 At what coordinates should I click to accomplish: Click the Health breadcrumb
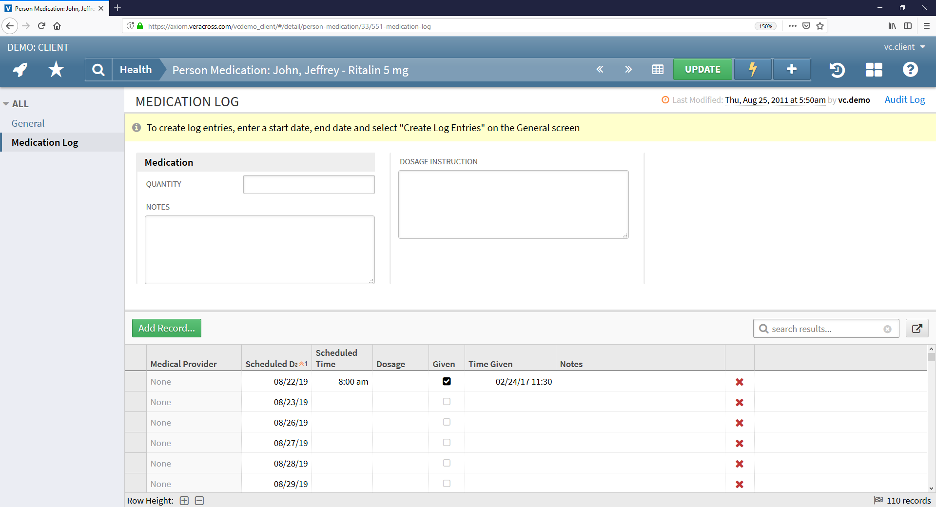[136, 70]
